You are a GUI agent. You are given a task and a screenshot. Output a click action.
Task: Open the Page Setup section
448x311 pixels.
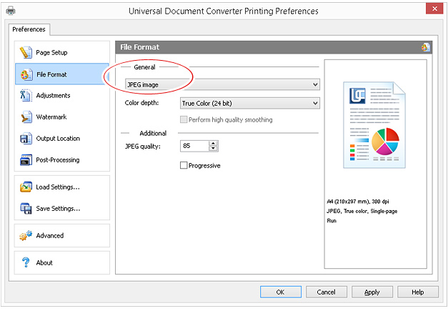coord(62,53)
